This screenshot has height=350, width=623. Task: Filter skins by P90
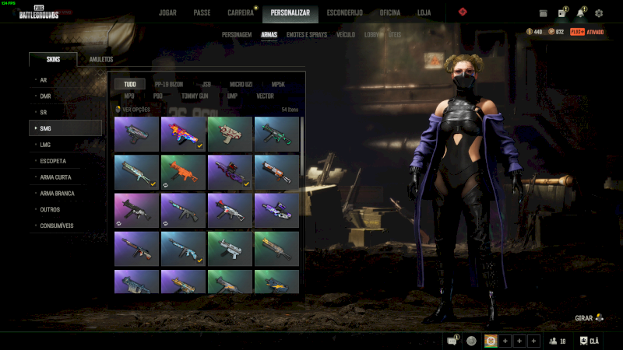pos(158,96)
